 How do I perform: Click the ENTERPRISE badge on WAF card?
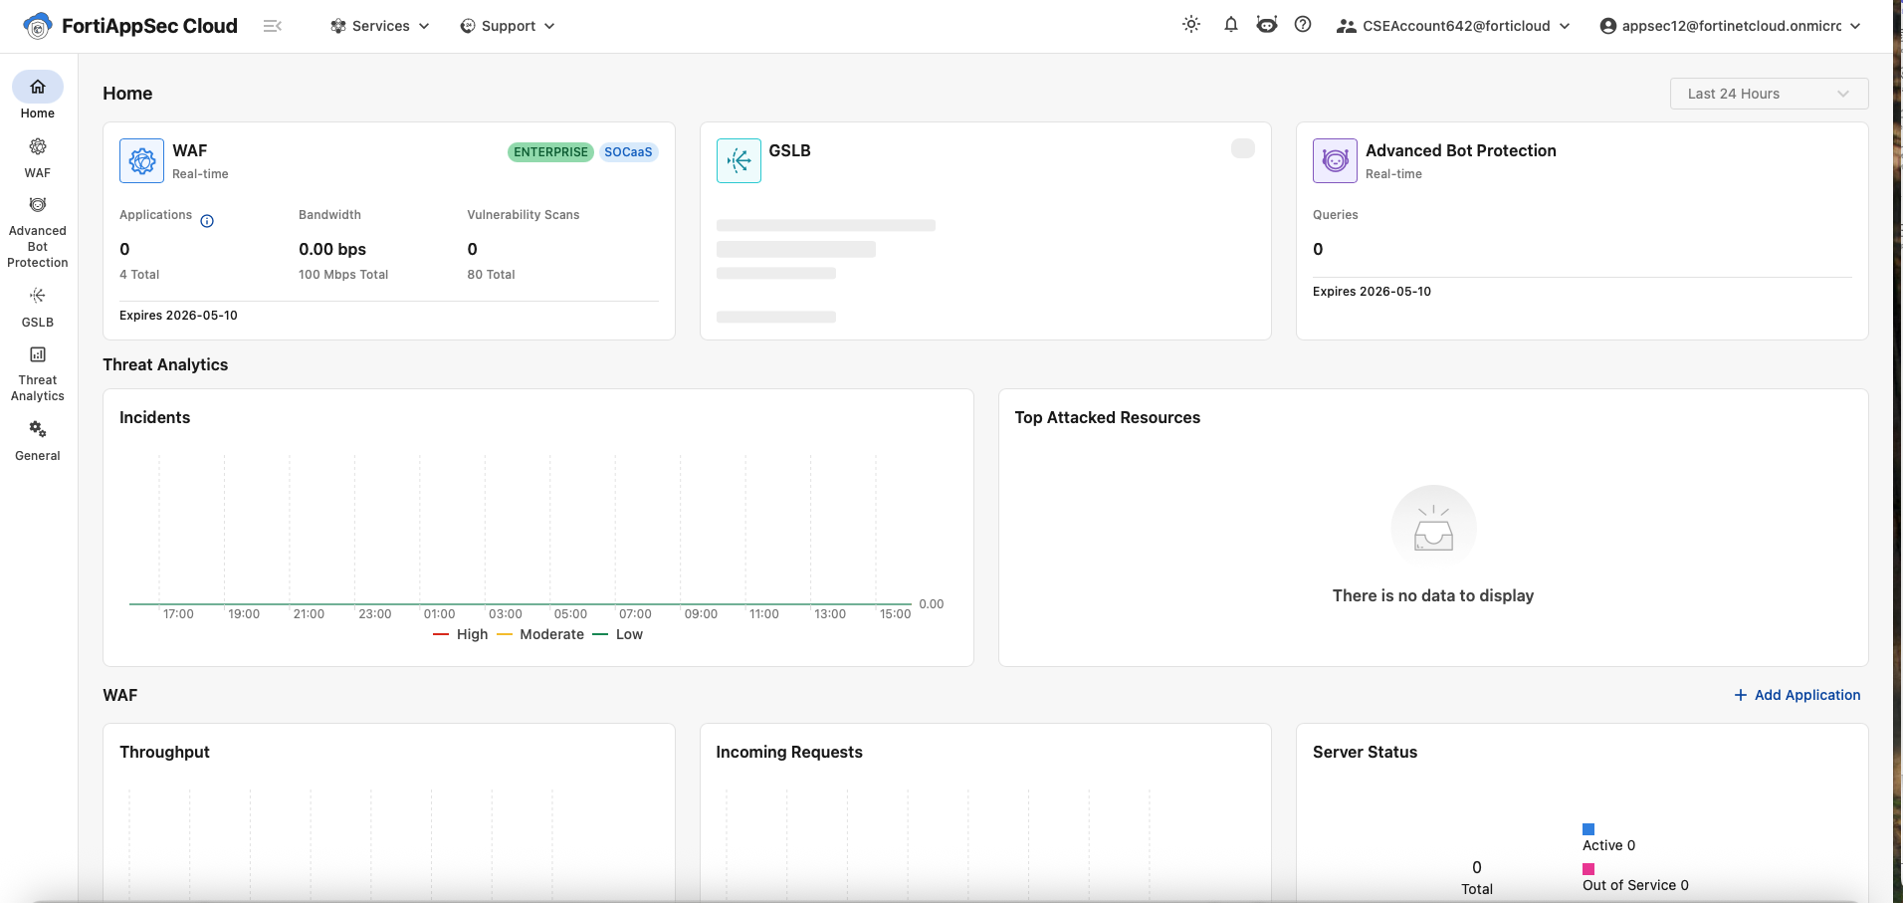tap(550, 152)
